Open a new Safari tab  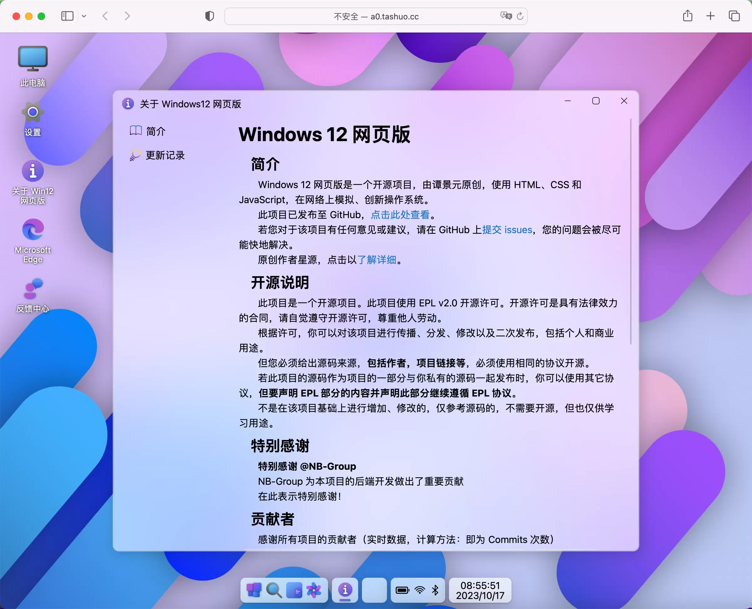[711, 16]
